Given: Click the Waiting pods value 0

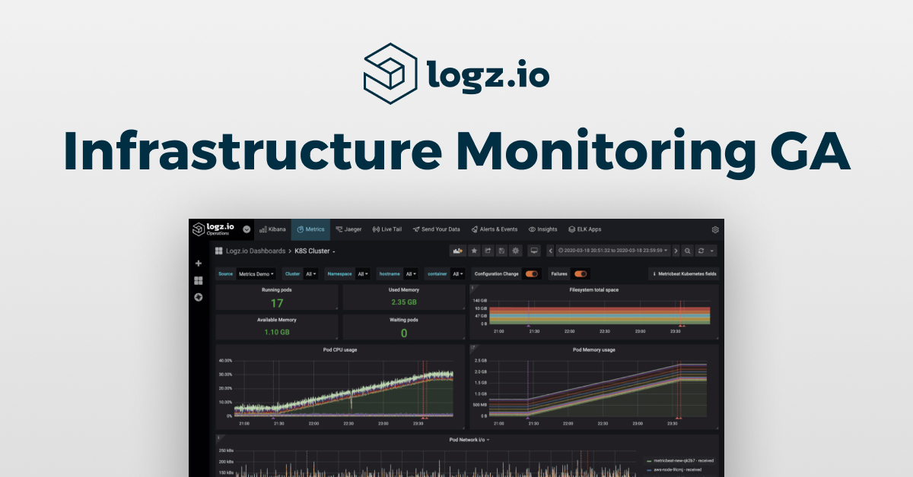Looking at the screenshot, I should tap(403, 333).
